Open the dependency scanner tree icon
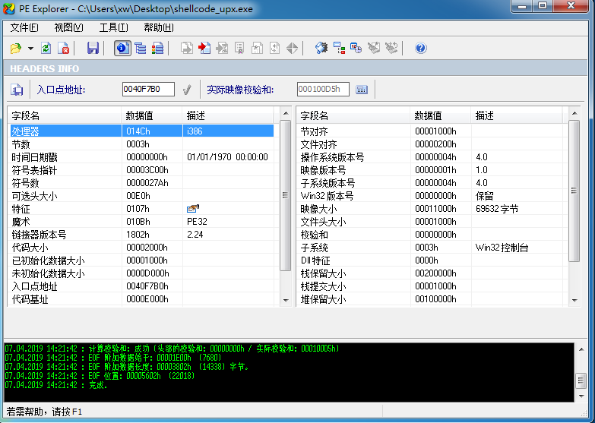 339,48
